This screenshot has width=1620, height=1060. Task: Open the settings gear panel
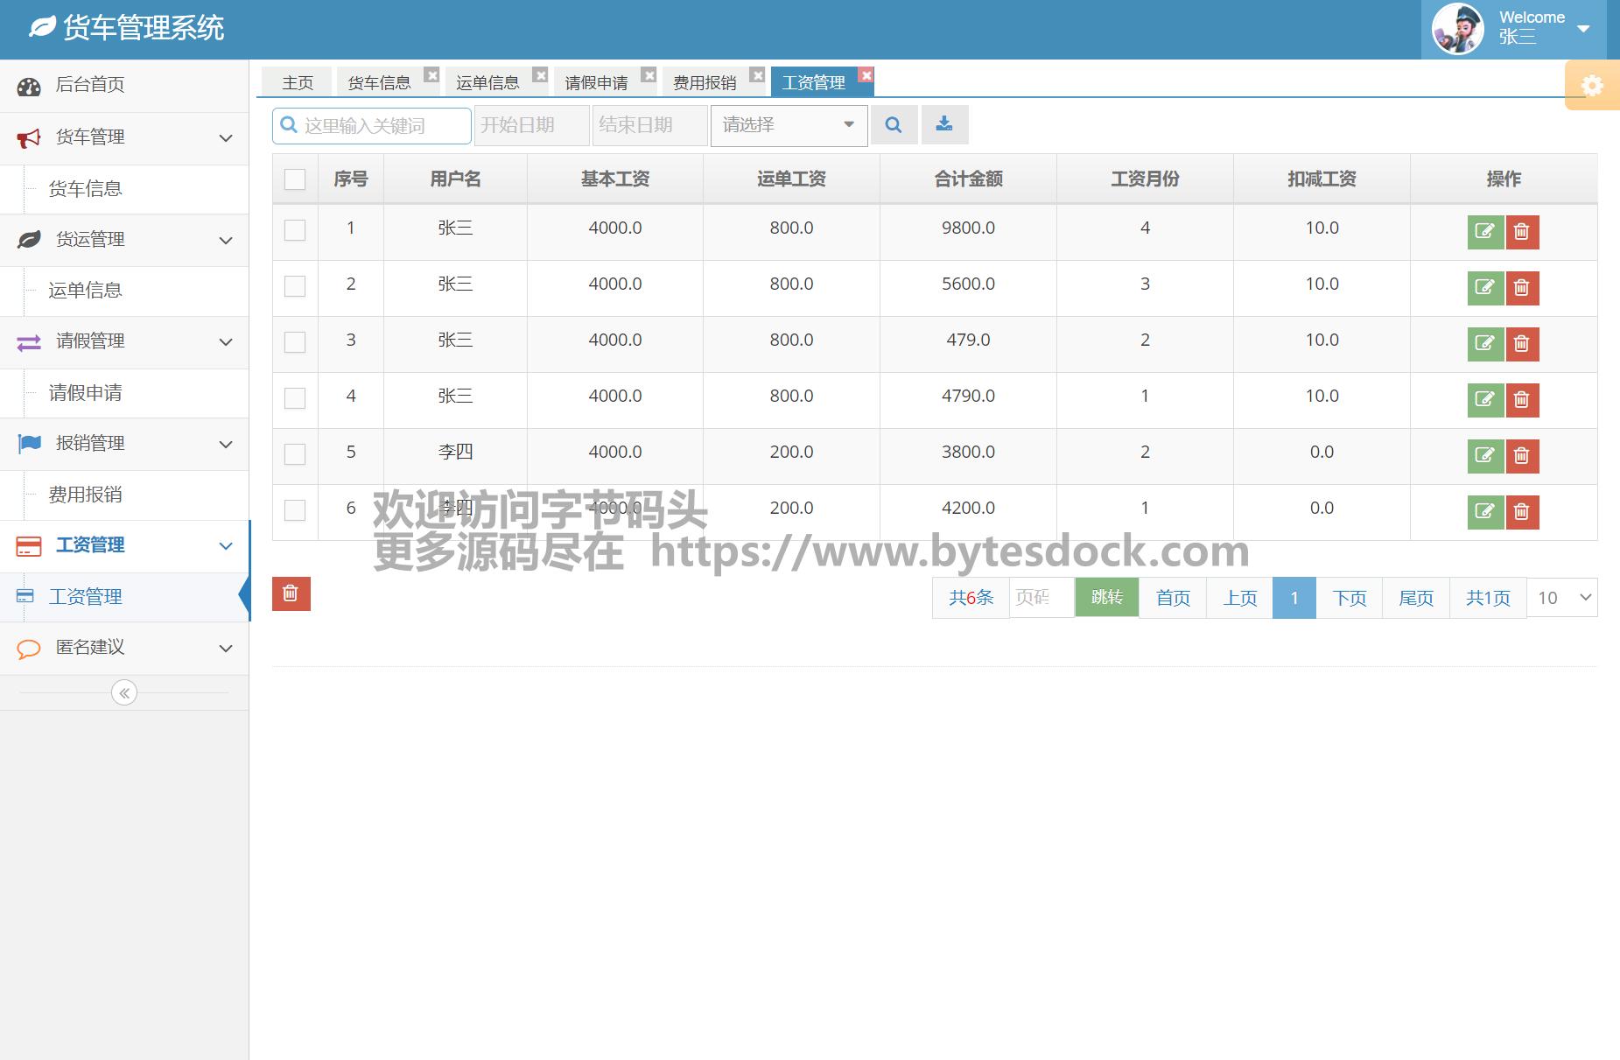click(x=1592, y=86)
